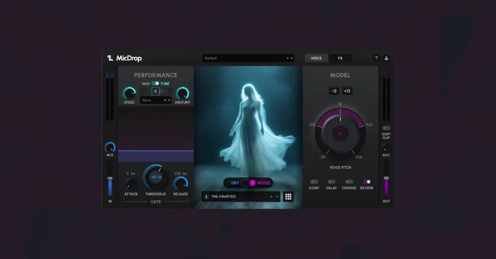The width and height of the screenshot is (496, 259).
Task: Go to previous voice model arrow
Action: point(271,196)
